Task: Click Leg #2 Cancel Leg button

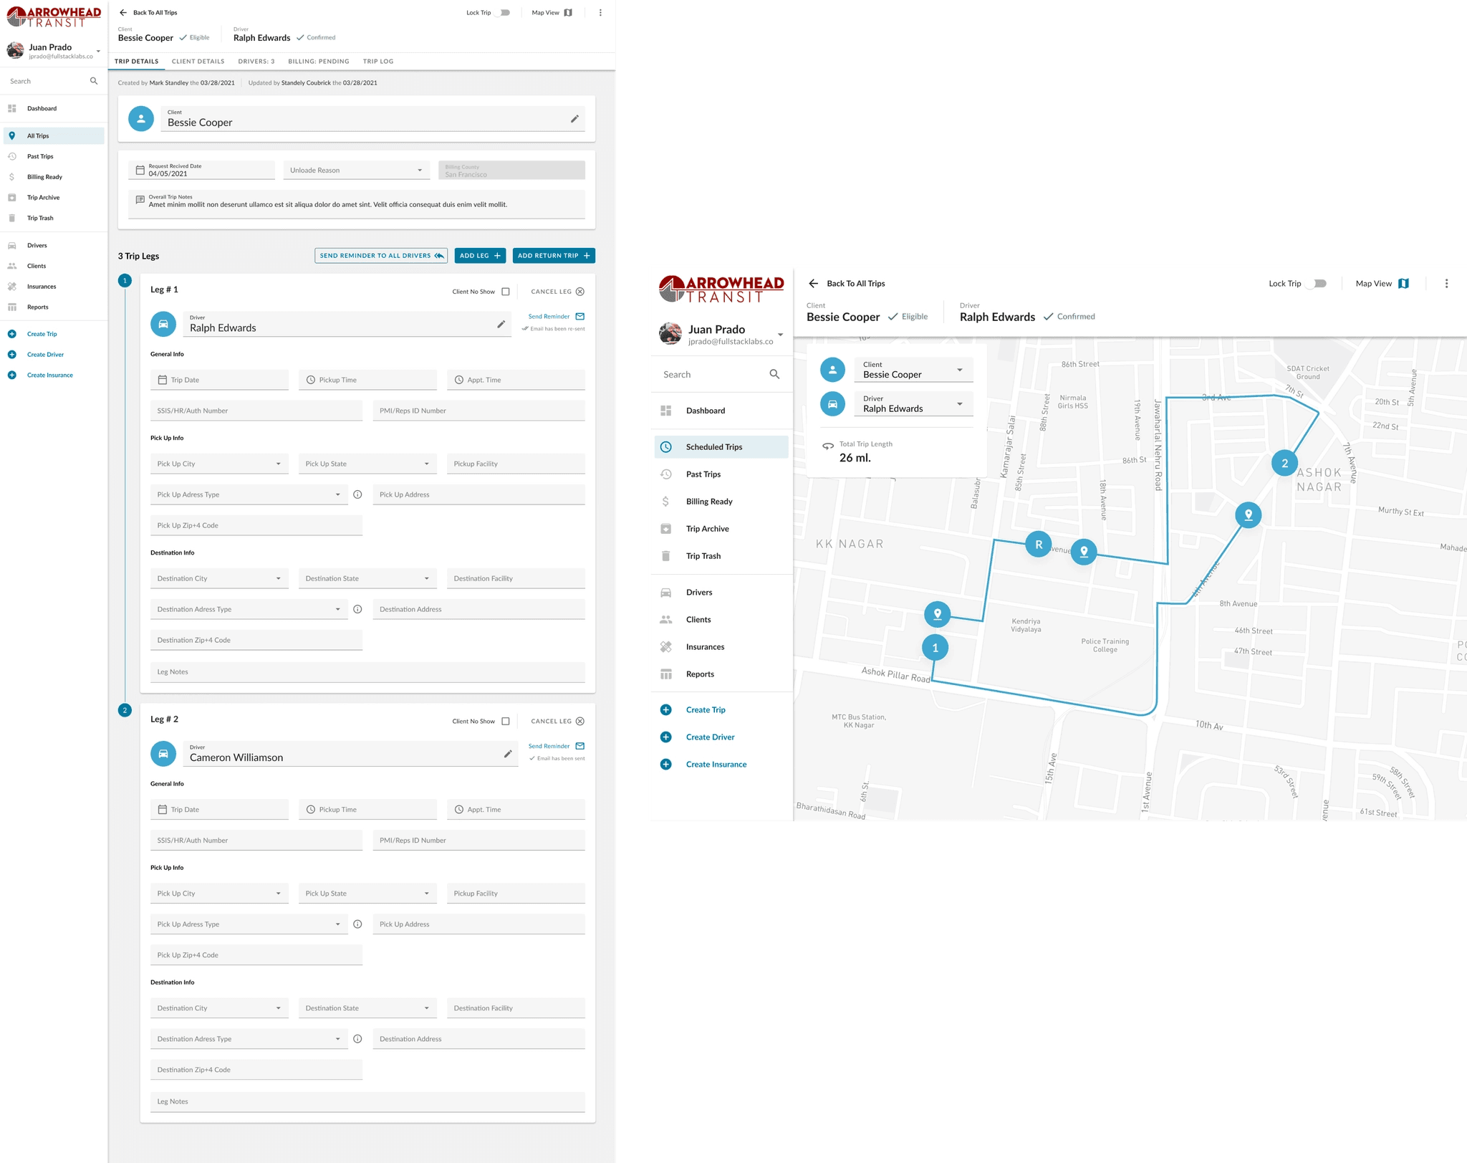Action: click(557, 721)
